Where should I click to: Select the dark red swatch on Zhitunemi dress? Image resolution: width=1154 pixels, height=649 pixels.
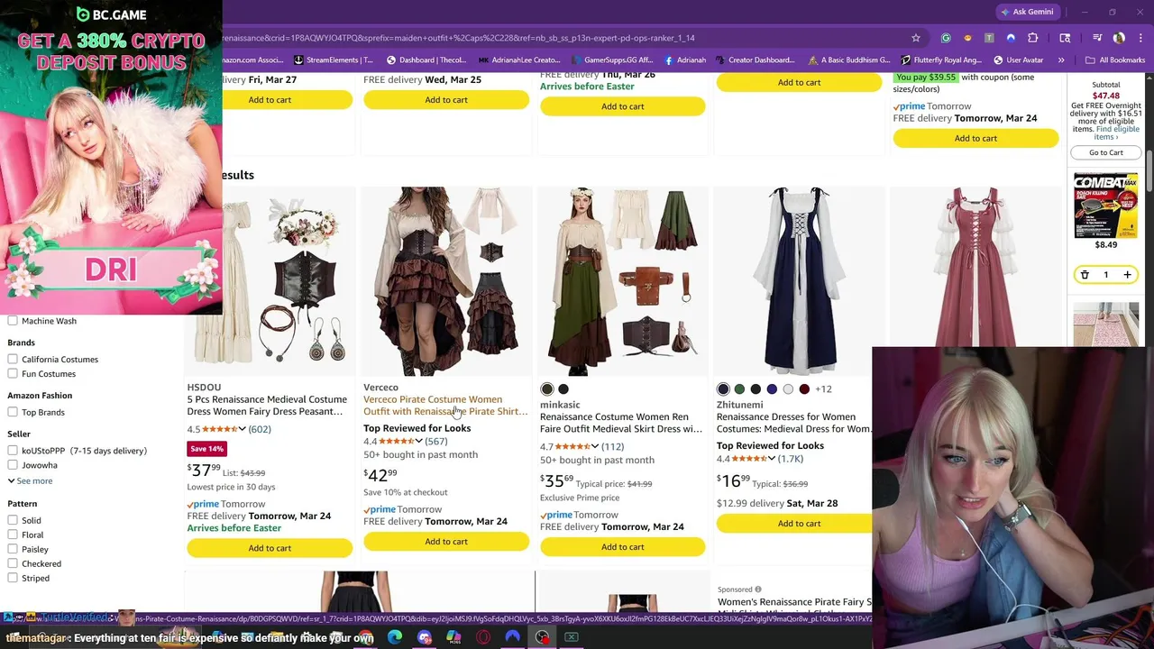coord(804,389)
